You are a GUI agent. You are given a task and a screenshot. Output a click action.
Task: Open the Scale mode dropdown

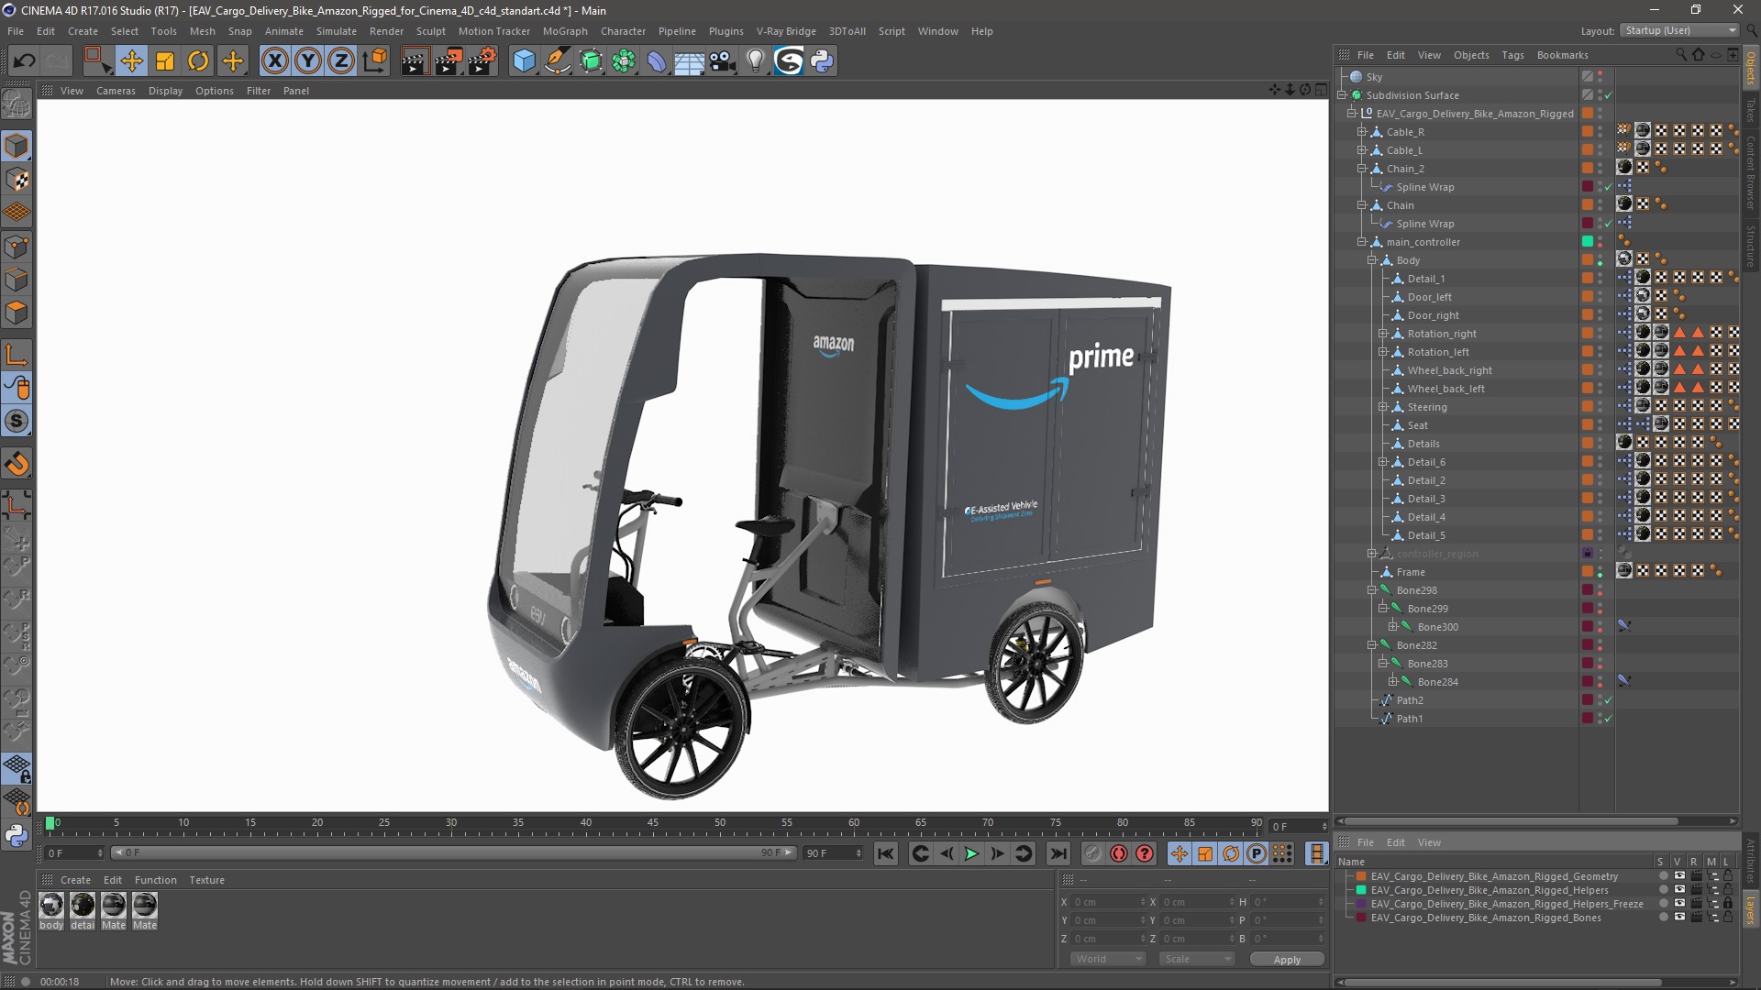[1196, 959]
